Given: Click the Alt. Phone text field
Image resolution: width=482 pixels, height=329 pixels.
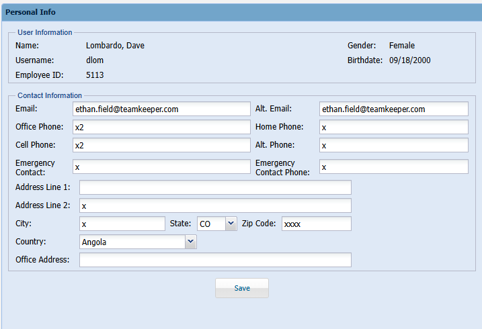Looking at the screenshot, I should click(x=393, y=145).
